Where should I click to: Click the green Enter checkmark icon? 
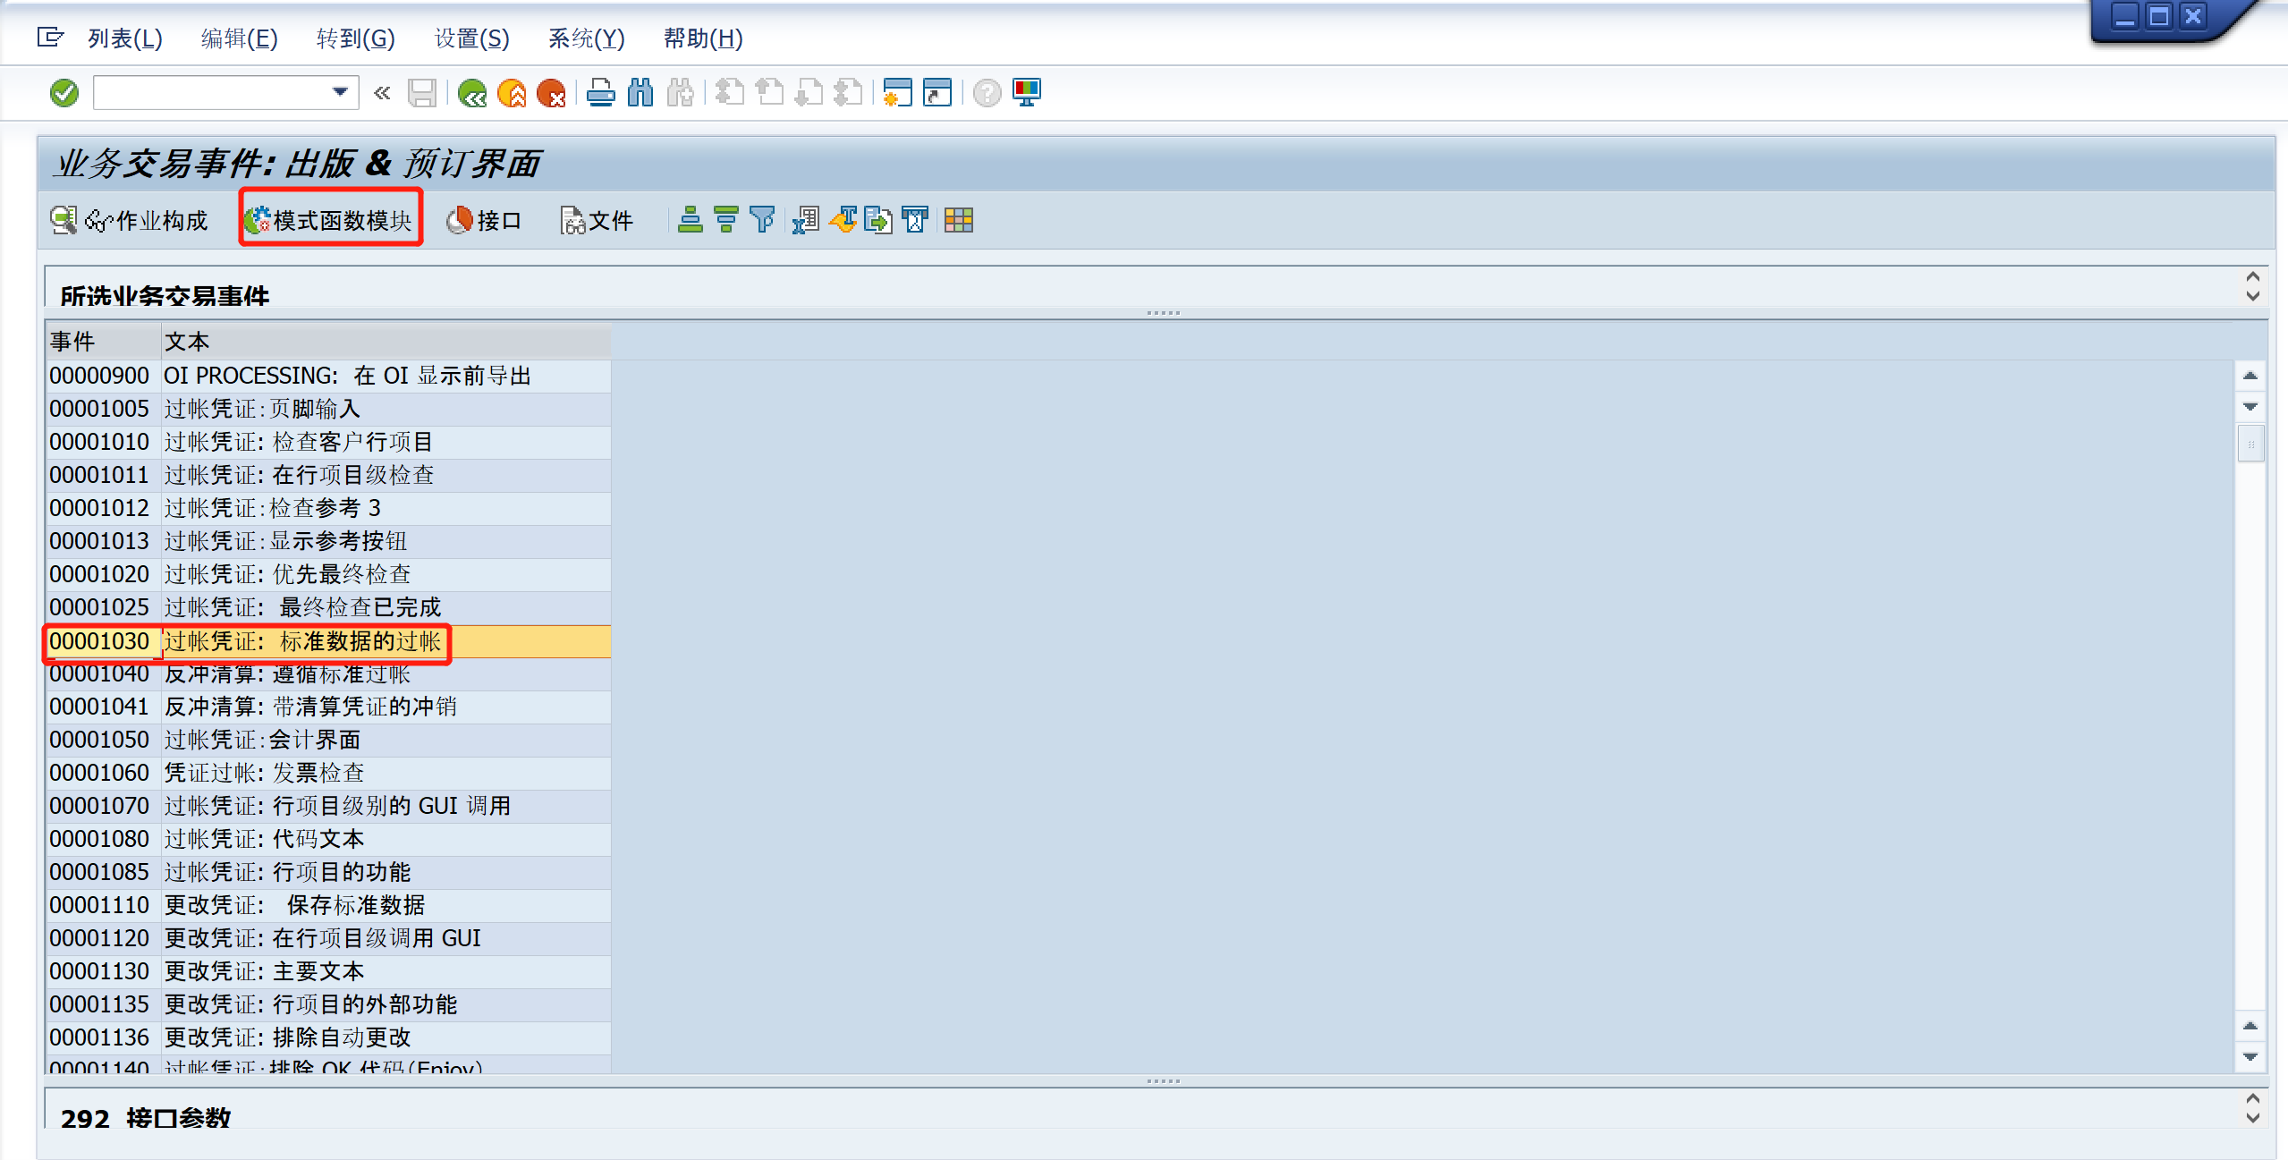coord(64,93)
